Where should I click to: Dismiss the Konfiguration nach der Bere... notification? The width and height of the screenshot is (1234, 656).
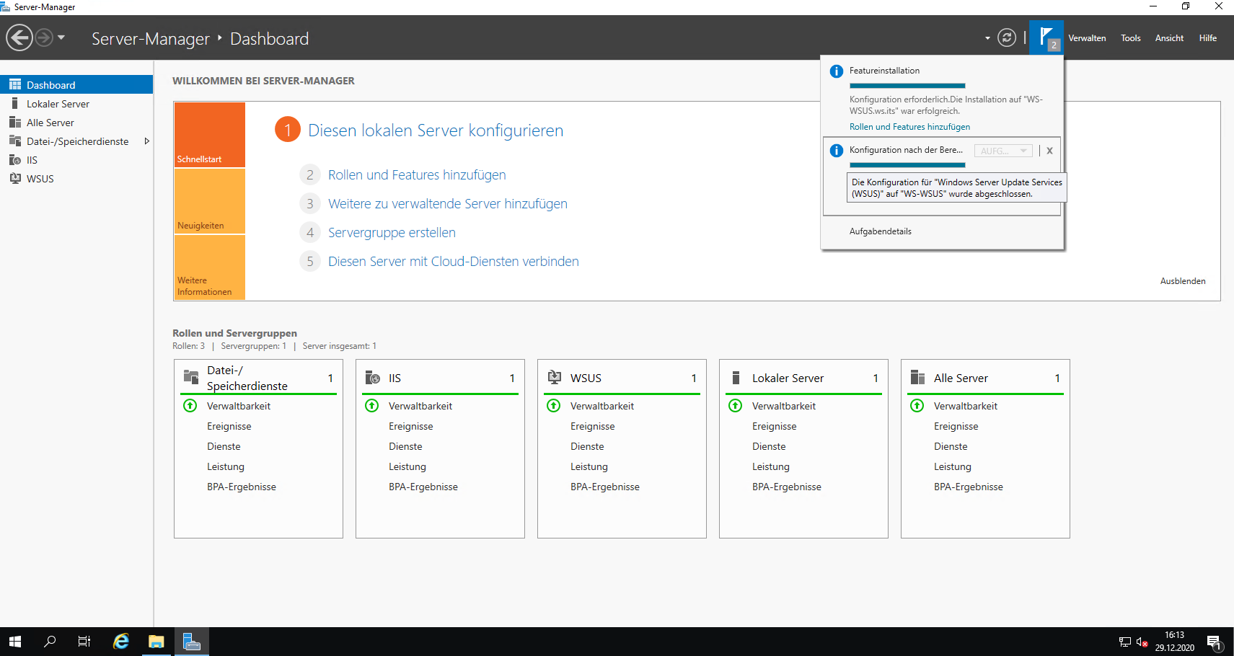coord(1049,151)
